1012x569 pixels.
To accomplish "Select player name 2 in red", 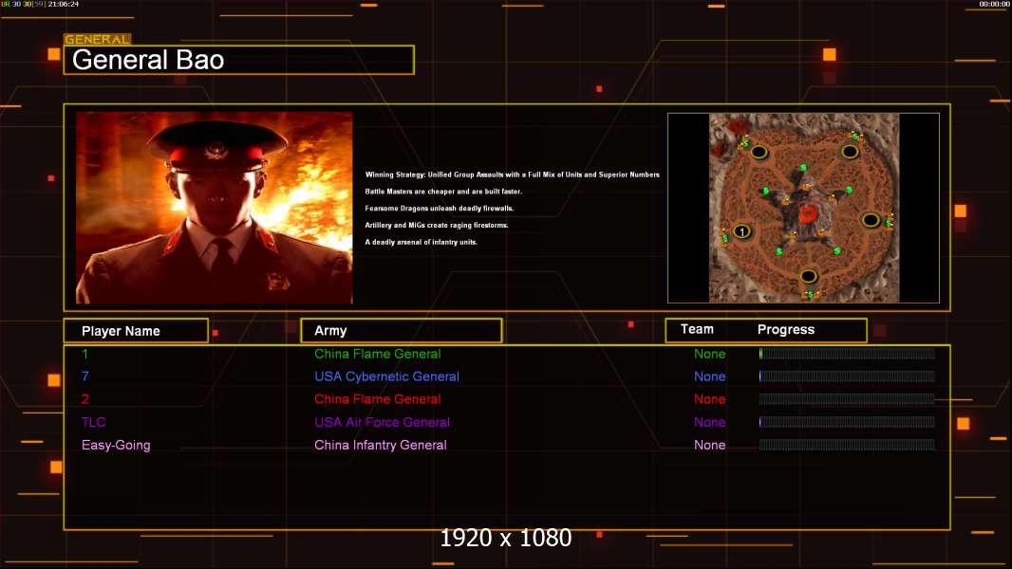I will (85, 399).
